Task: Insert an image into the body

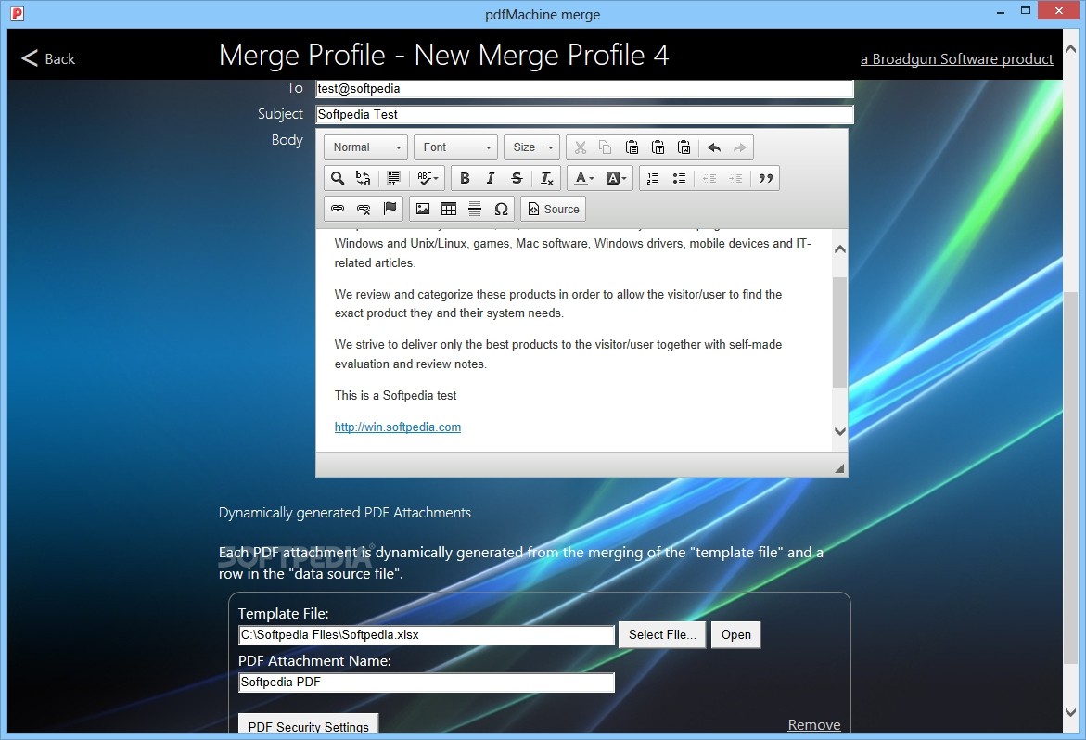Action: (x=423, y=209)
